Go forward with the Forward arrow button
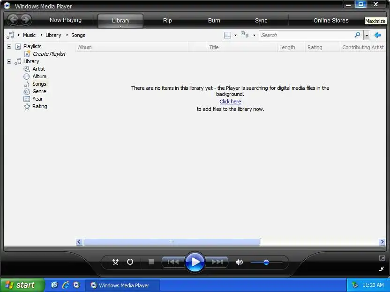The image size is (390, 292). pos(26,20)
